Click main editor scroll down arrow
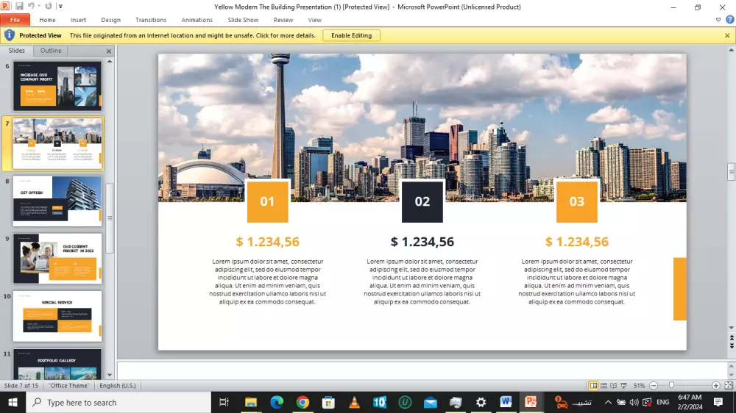The height and width of the screenshot is (413, 736). pyautogui.click(x=732, y=328)
